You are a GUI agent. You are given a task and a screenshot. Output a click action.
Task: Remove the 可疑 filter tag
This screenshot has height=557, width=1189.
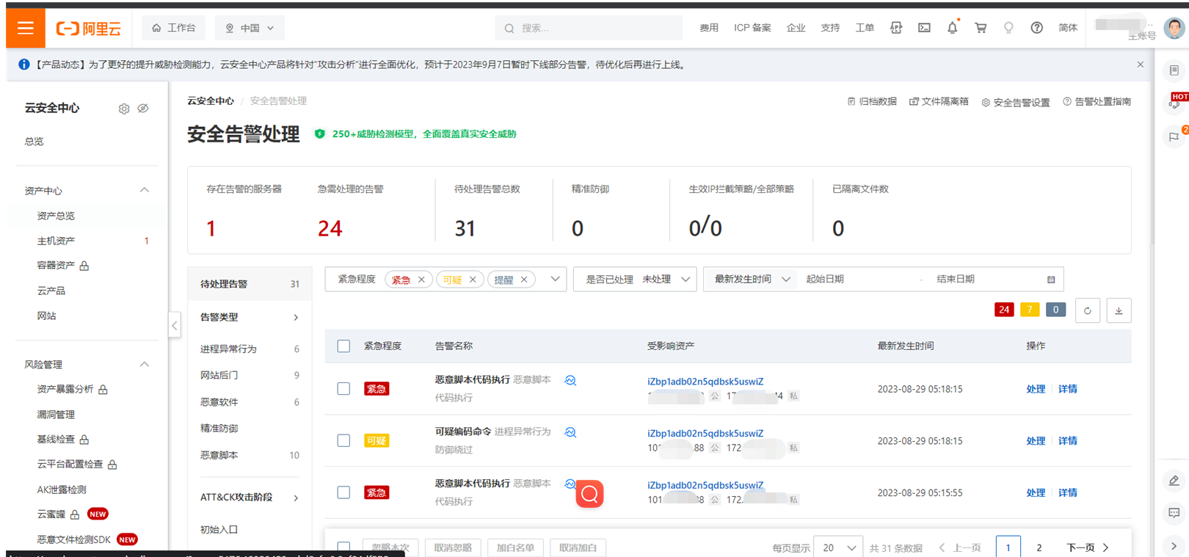click(x=473, y=280)
